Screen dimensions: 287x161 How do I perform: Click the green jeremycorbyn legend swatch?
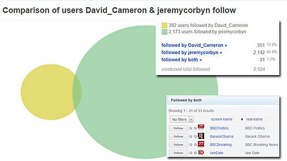165,32
